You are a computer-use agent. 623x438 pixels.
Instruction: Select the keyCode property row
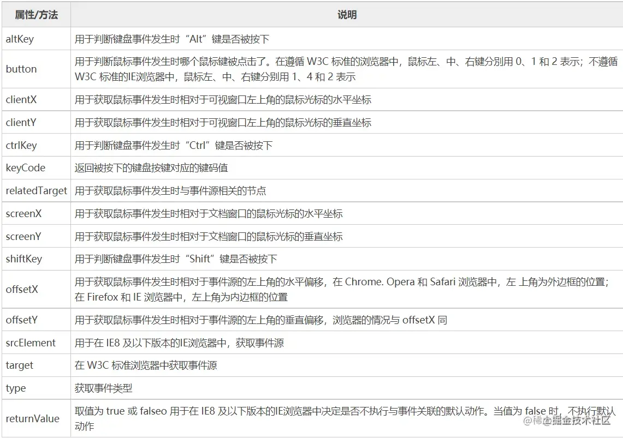point(25,167)
